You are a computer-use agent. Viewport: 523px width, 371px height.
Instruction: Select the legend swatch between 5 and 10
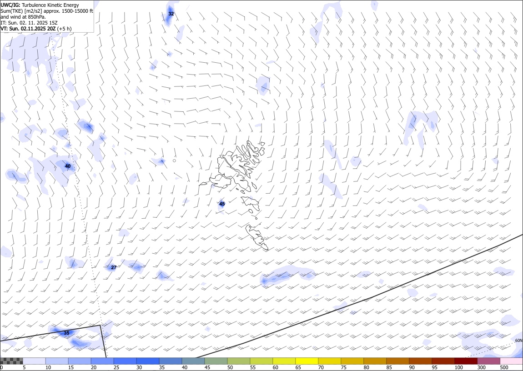coord(35,361)
